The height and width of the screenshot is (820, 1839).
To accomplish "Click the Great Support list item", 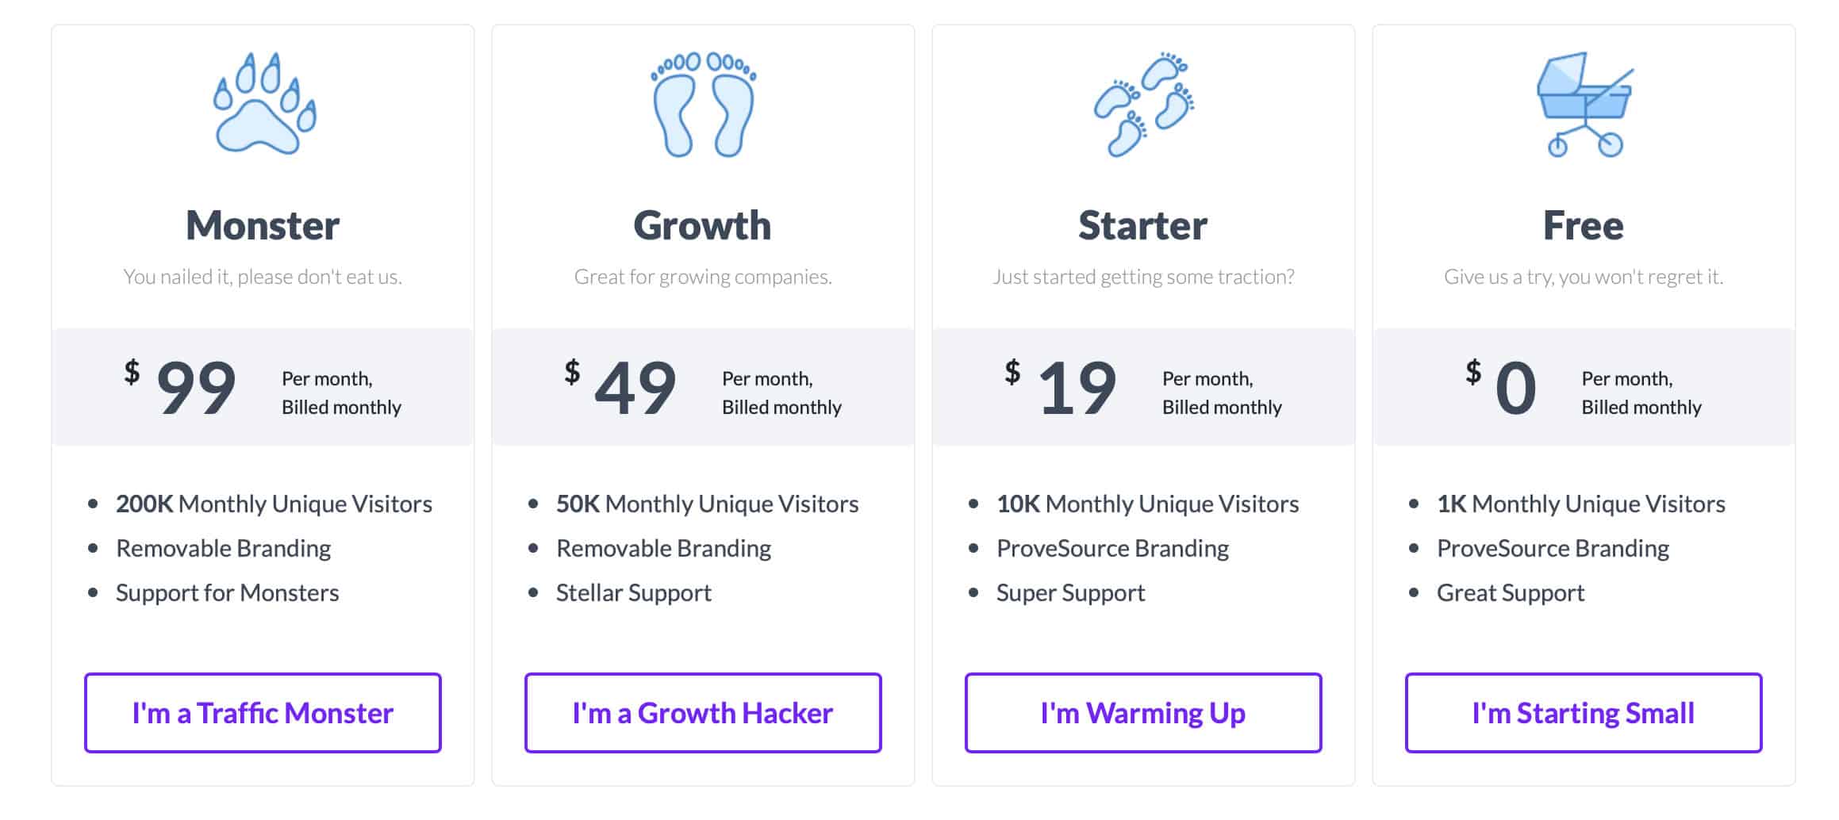I will coord(1511,593).
